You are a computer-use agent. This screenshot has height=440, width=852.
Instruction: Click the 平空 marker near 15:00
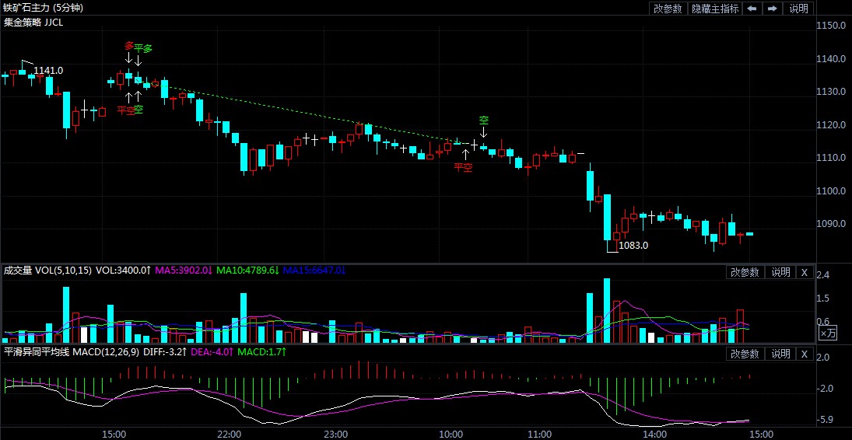[126, 110]
